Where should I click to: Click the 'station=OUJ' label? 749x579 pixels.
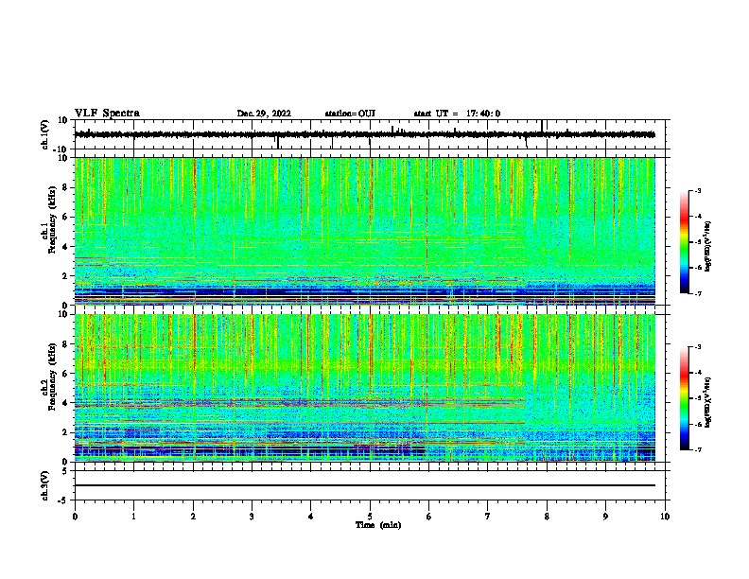(x=350, y=114)
